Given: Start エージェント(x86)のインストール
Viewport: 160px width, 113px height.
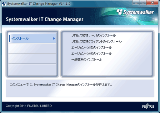Looking at the screenshot, I should [x=92, y=48].
